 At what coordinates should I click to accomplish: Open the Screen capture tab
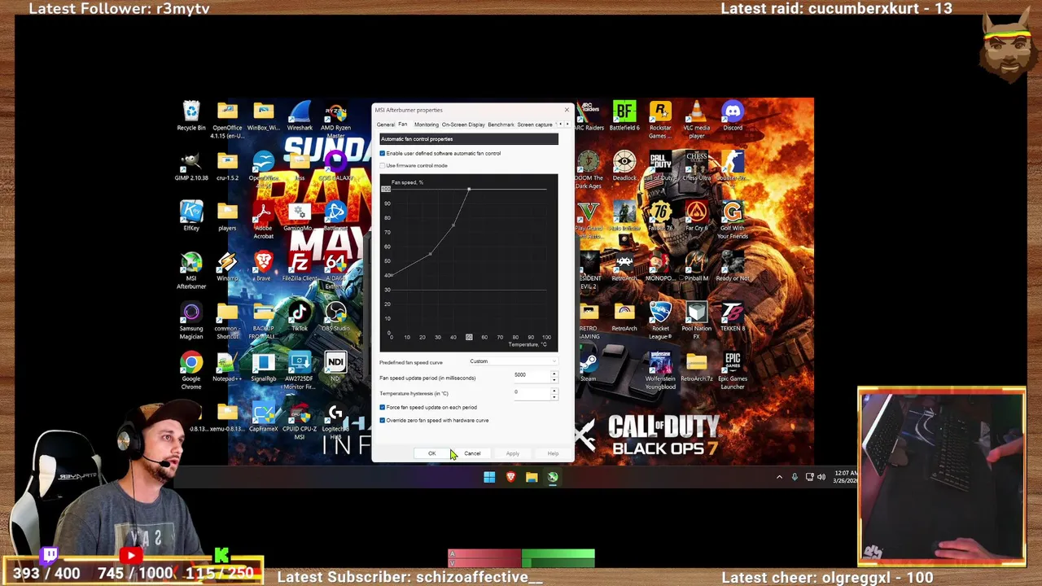click(535, 125)
